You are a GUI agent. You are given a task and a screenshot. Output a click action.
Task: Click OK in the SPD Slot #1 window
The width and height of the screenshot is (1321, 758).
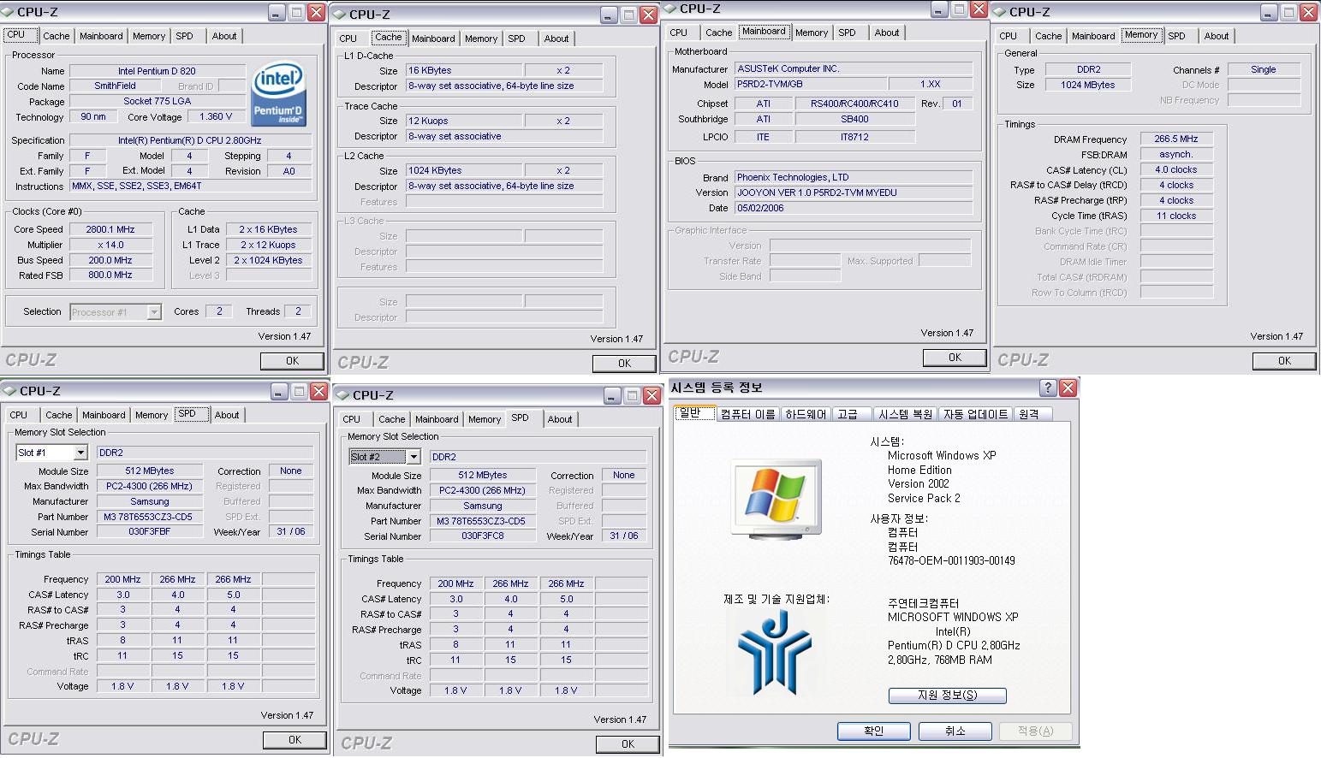coord(295,740)
